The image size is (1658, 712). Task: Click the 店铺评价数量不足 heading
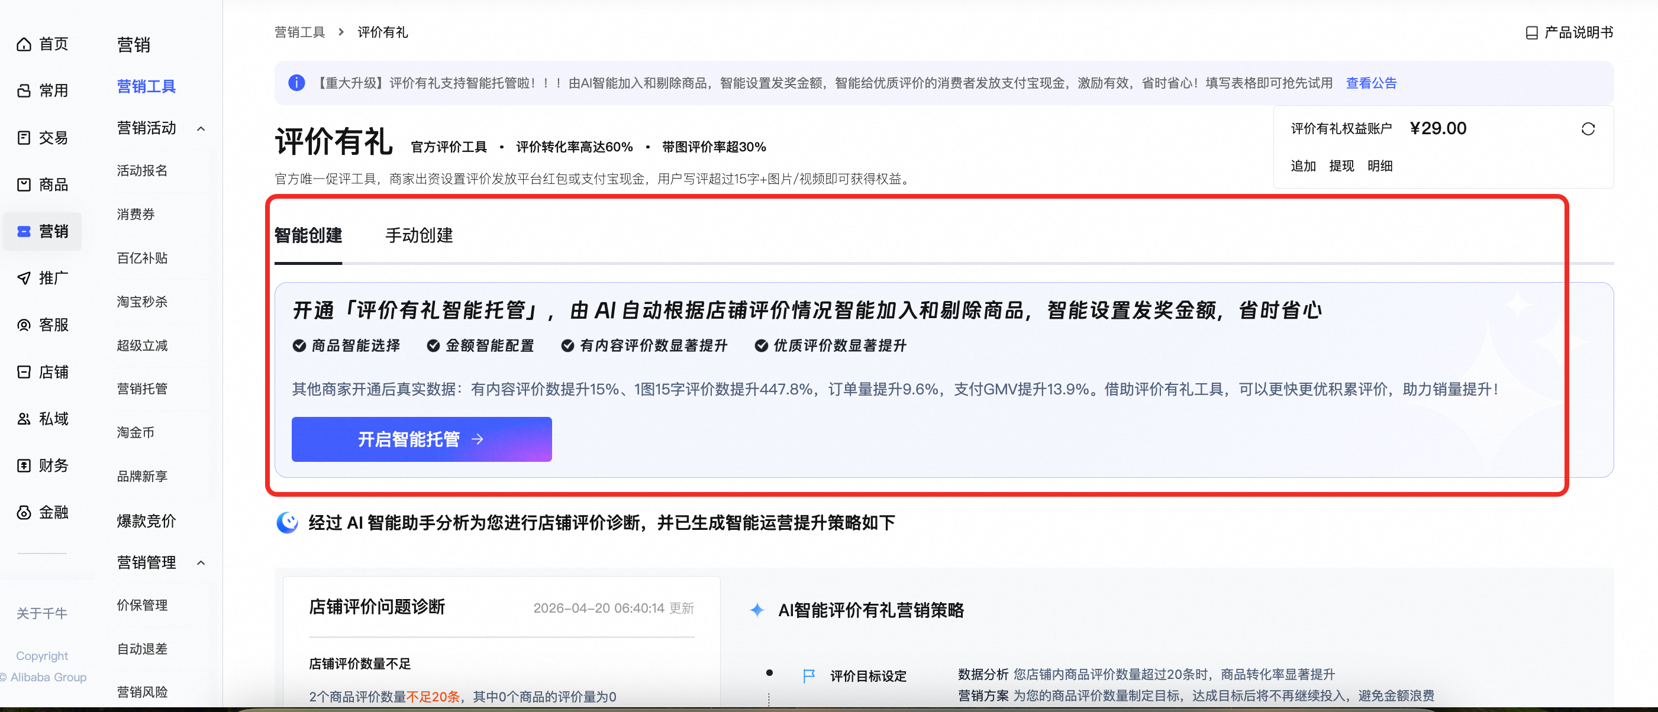[x=360, y=664]
